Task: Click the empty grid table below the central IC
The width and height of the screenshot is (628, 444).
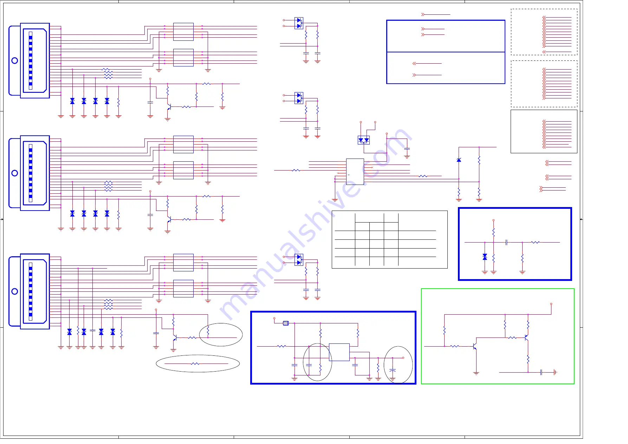Action: pos(390,239)
